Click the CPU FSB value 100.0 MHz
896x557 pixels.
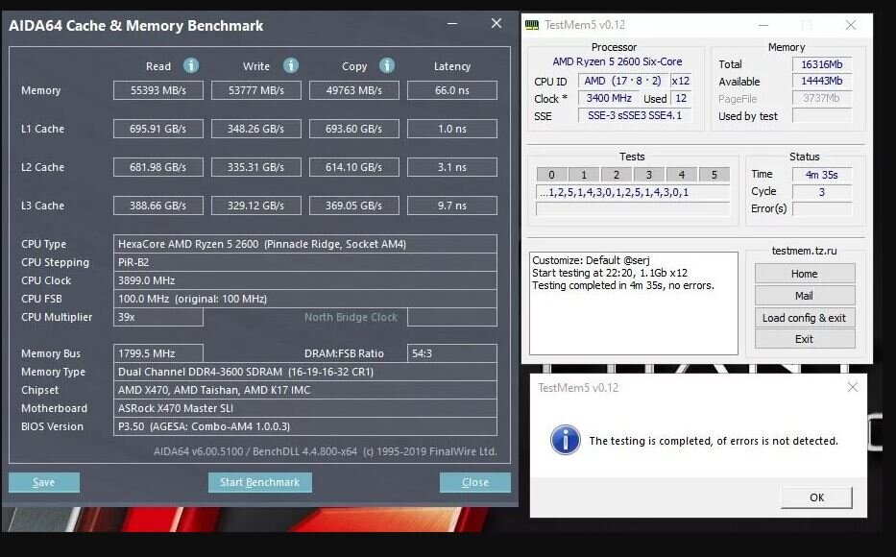pyautogui.click(x=305, y=299)
